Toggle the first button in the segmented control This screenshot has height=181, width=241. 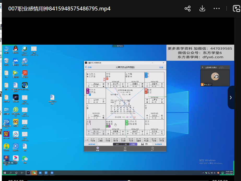click(117, 144)
